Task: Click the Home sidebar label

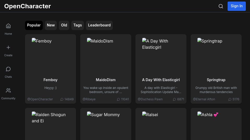Action: pos(8,34)
